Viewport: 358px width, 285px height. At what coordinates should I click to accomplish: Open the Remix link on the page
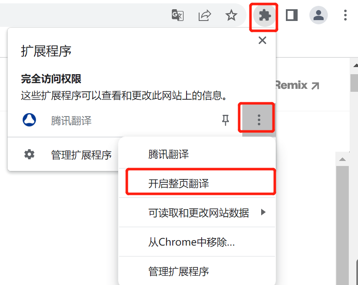click(297, 85)
